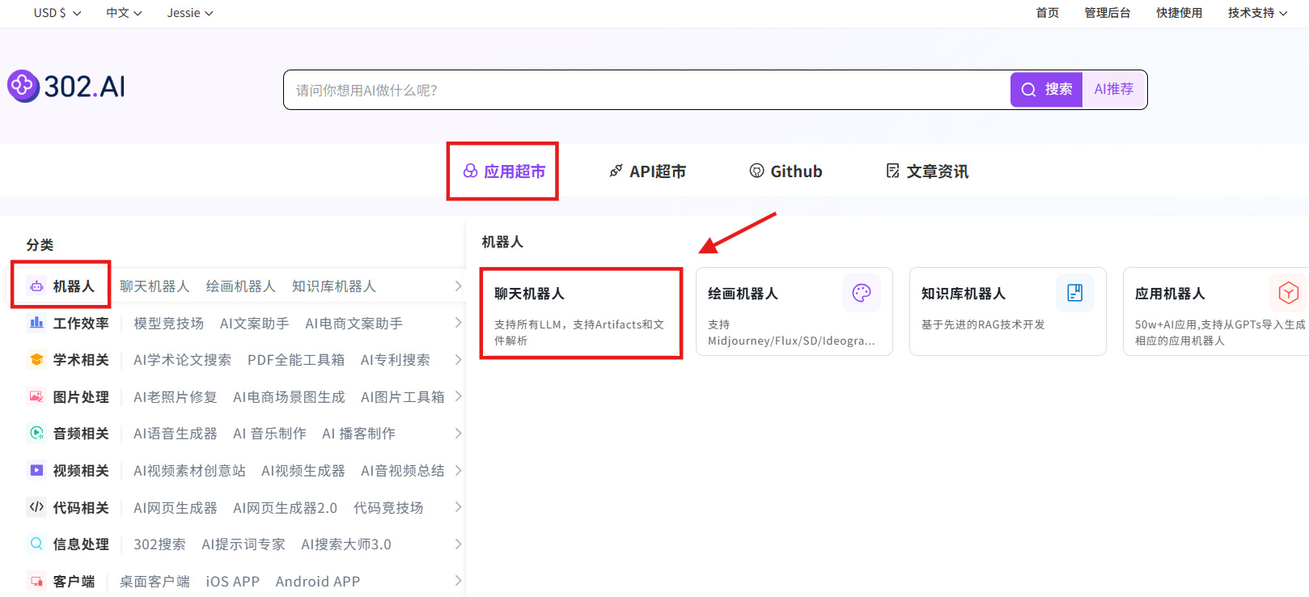Click the AI文案助手 link

tap(254, 323)
